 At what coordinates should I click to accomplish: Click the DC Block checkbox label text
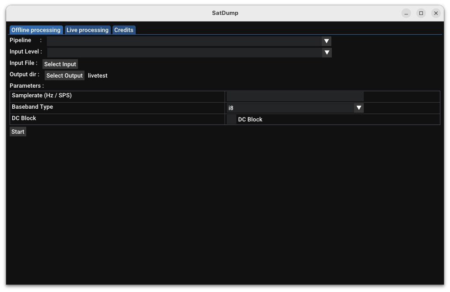250,119
